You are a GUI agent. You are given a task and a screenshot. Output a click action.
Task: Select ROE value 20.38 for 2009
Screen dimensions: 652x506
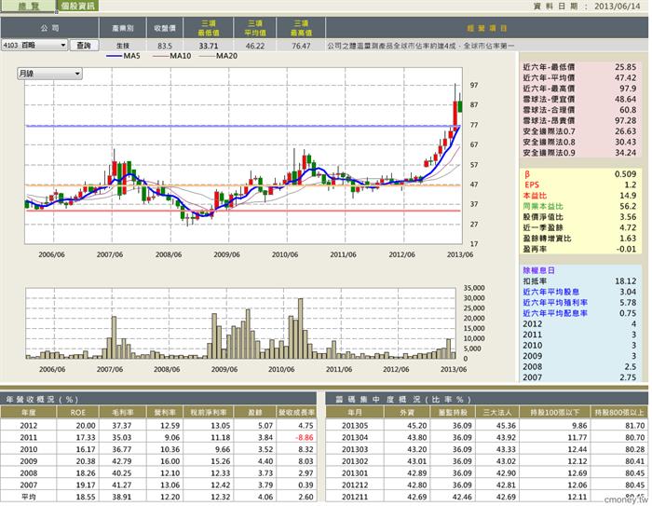(x=86, y=461)
